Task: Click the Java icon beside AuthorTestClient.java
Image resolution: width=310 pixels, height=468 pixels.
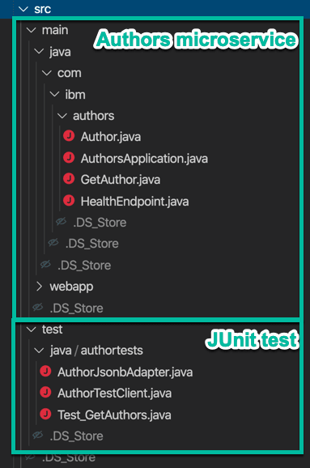Action: tap(45, 393)
